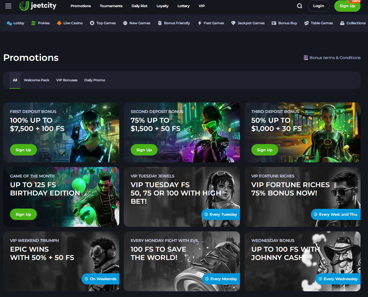Switch to Daily Promo tab
The height and width of the screenshot is (297, 368).
95,80
